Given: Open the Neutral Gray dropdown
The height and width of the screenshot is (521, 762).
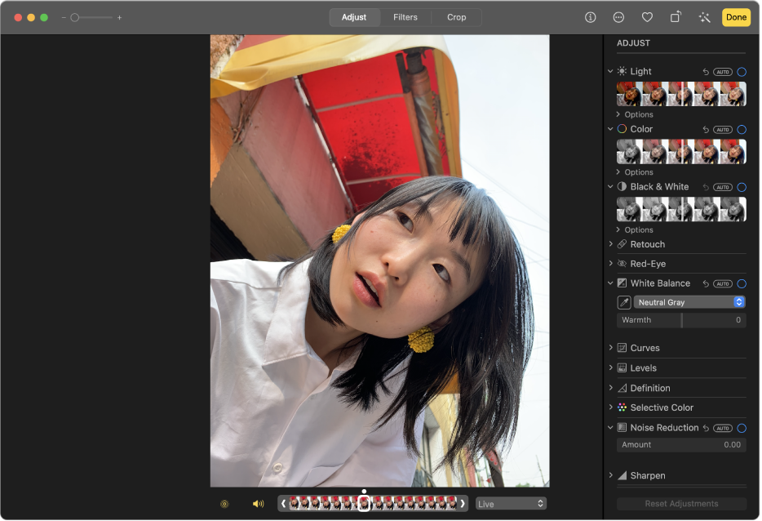Looking at the screenshot, I should tap(689, 302).
